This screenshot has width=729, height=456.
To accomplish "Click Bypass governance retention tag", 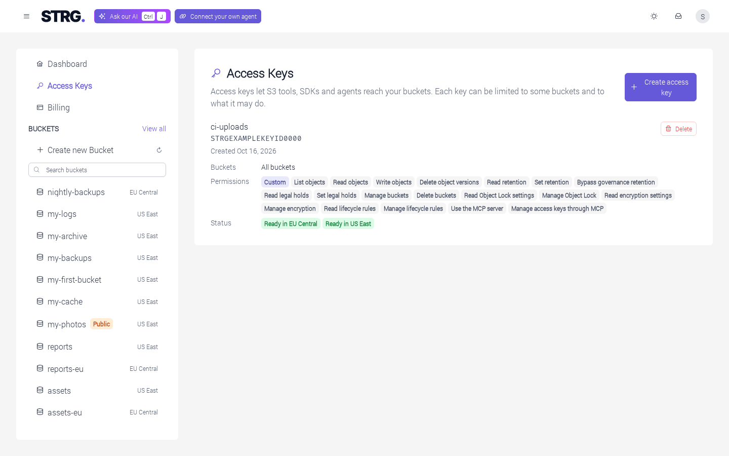I will tap(616, 182).
